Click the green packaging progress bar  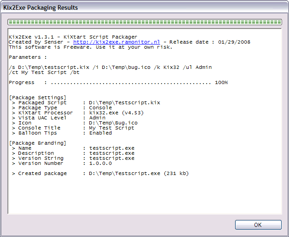[144, 22]
